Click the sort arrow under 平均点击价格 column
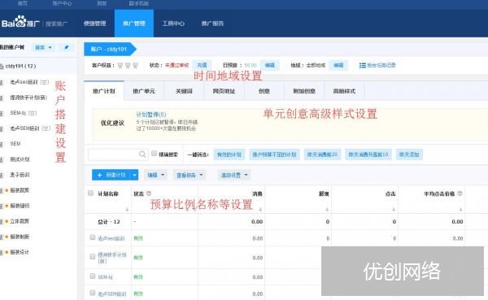 point(460,210)
